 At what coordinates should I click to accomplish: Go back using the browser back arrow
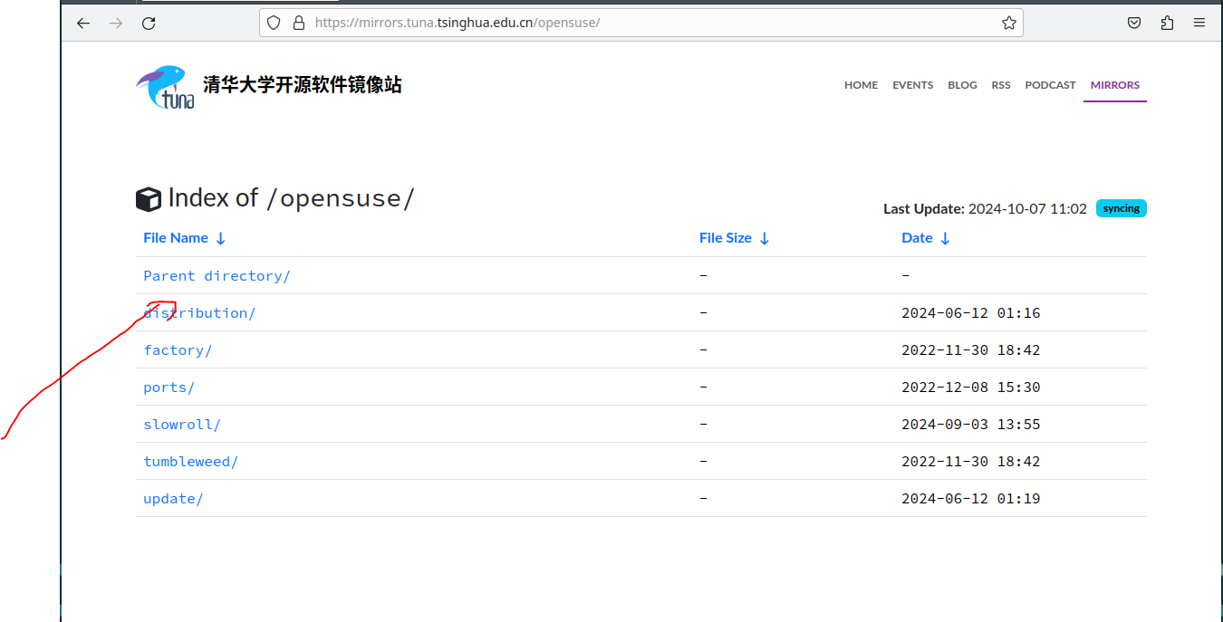(83, 24)
